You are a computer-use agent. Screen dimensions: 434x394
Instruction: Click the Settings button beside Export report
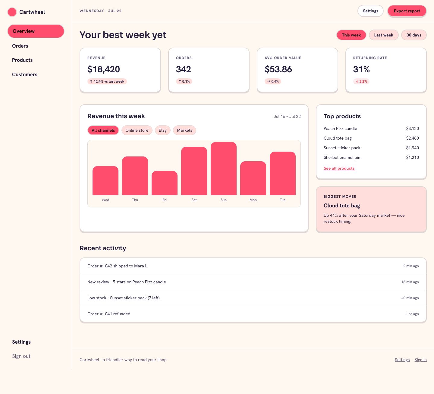pyautogui.click(x=370, y=11)
